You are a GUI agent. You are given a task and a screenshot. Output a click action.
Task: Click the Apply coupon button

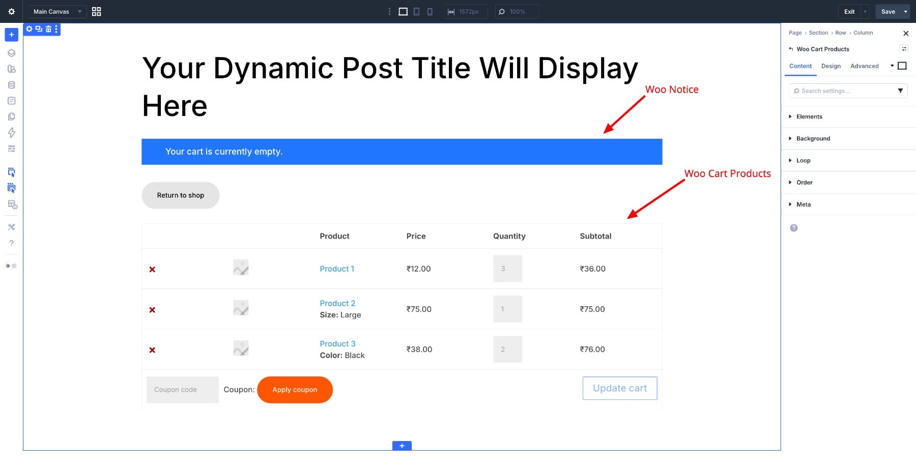point(295,390)
